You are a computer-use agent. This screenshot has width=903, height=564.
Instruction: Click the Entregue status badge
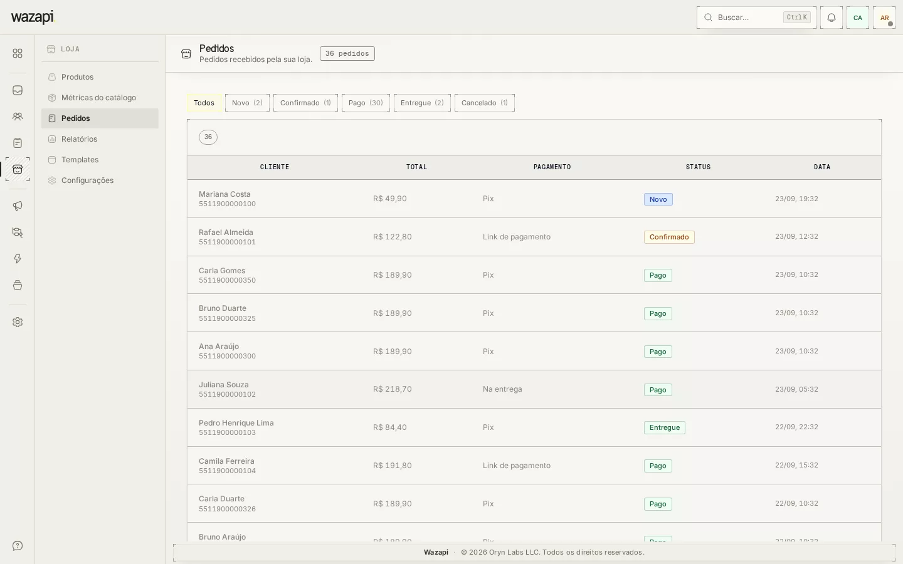click(x=665, y=428)
